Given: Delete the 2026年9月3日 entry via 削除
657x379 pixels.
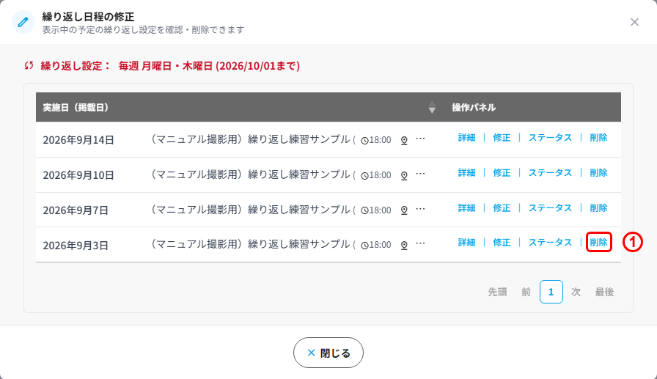Looking at the screenshot, I should 598,243.
